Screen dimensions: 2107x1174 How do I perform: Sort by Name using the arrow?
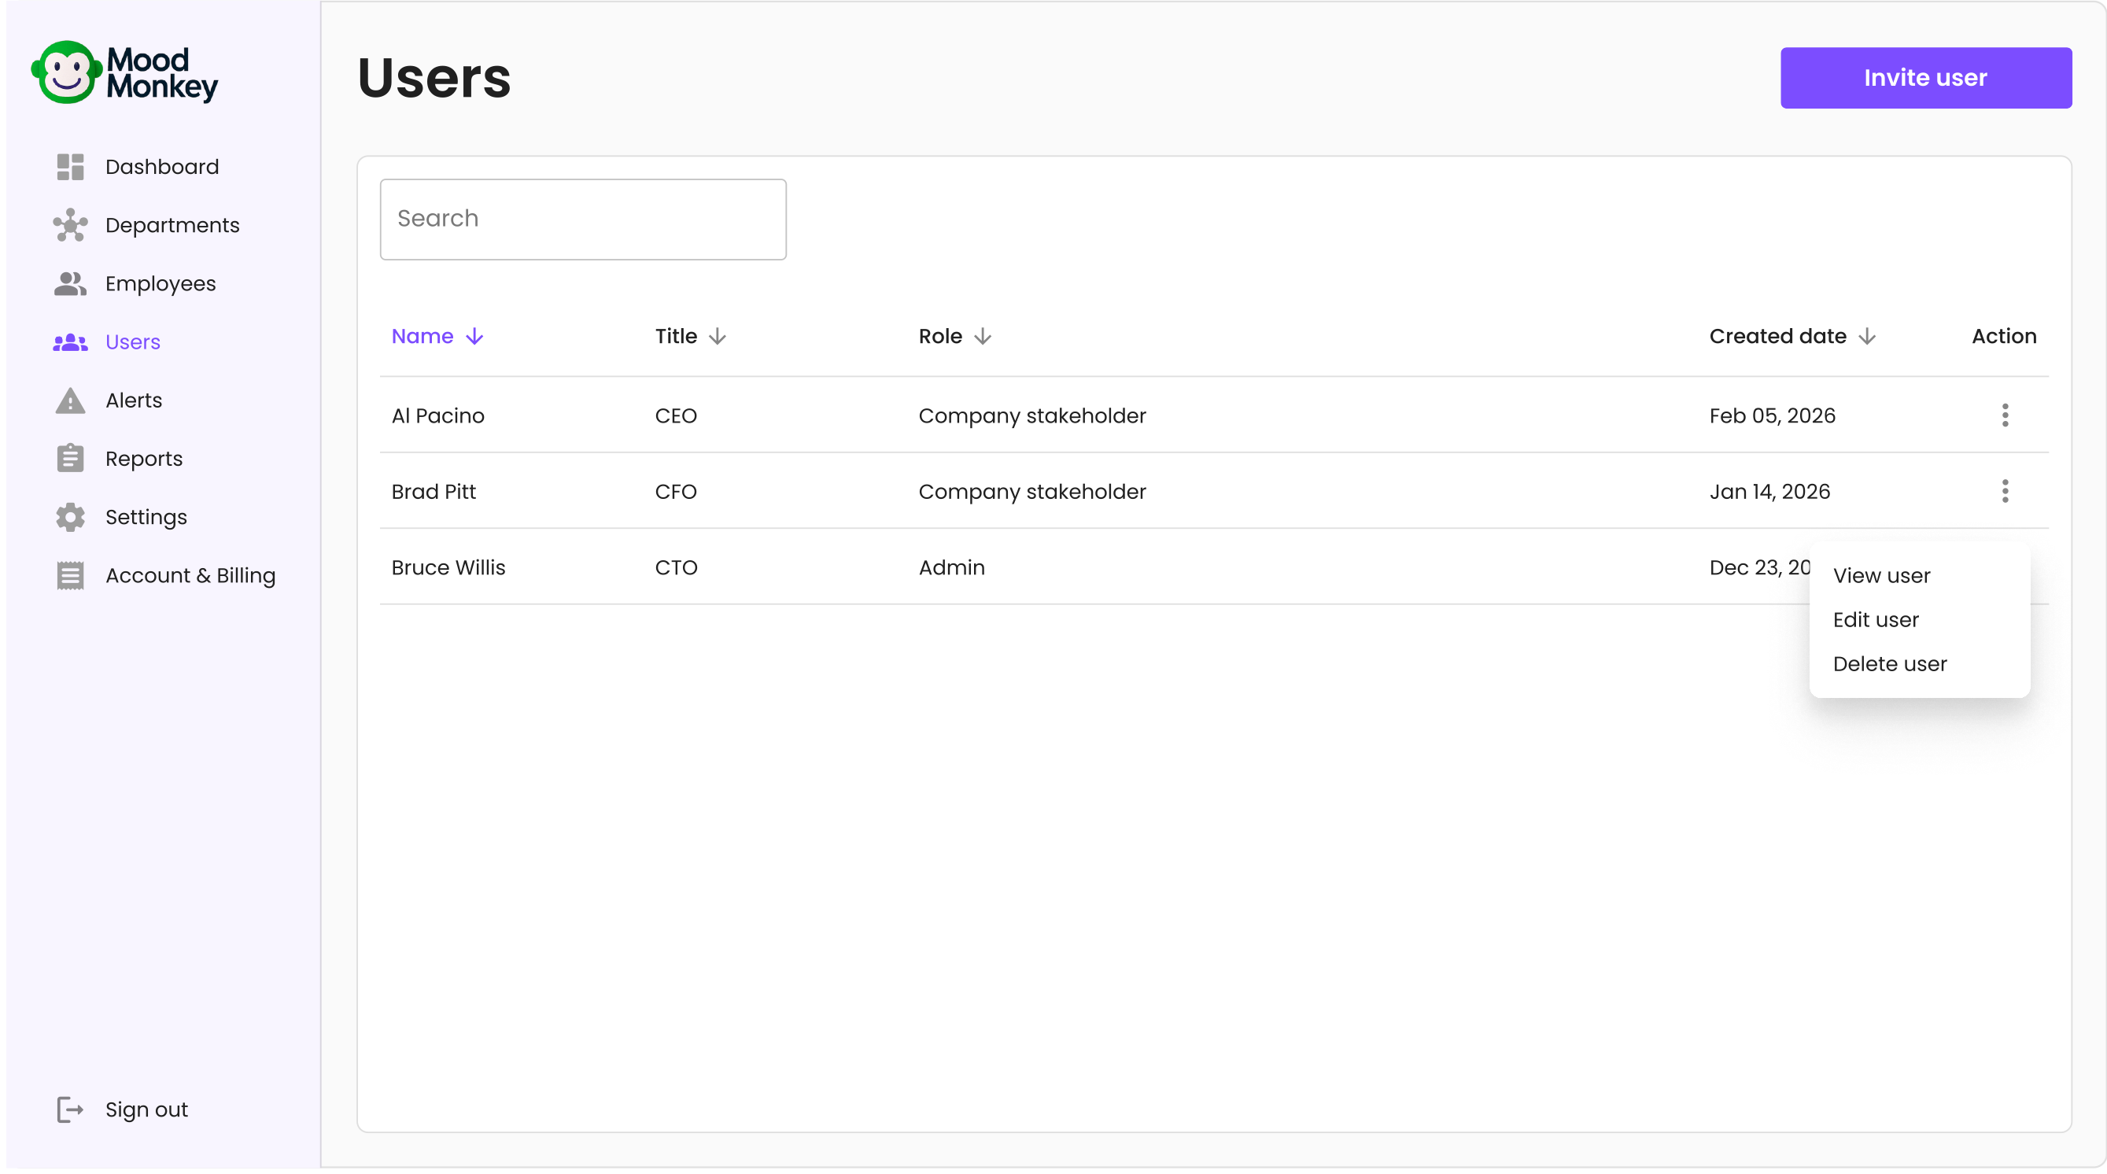click(x=474, y=337)
